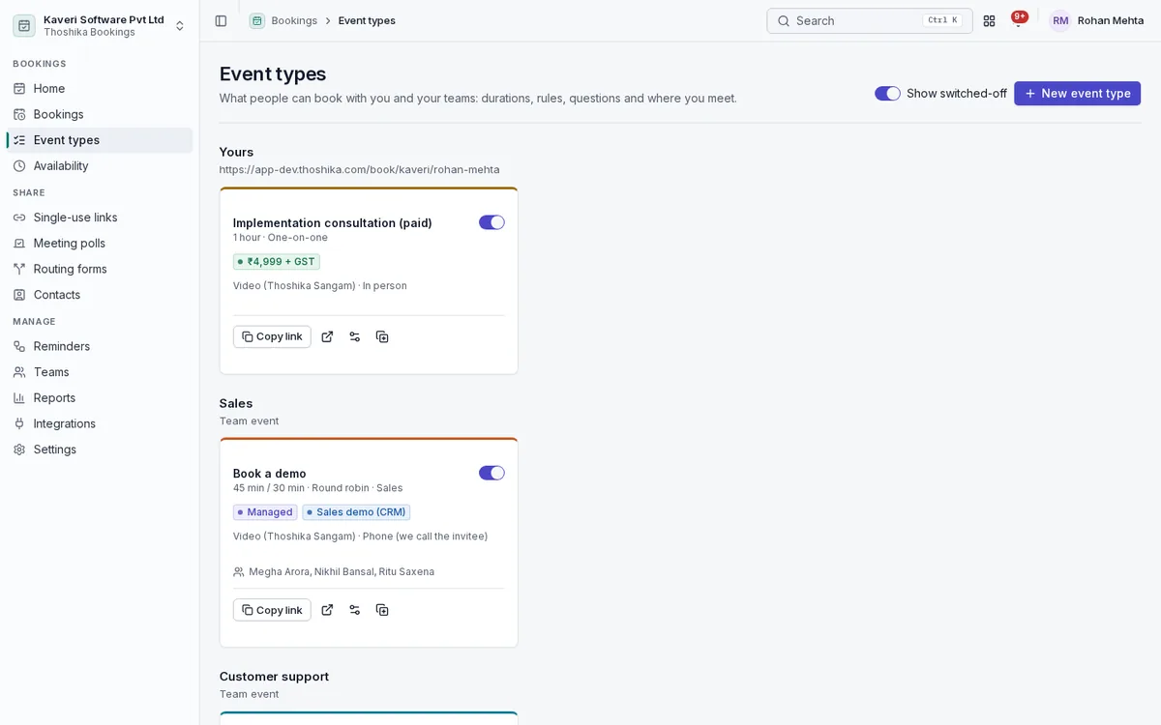Click the Teams people icon

(x=19, y=372)
